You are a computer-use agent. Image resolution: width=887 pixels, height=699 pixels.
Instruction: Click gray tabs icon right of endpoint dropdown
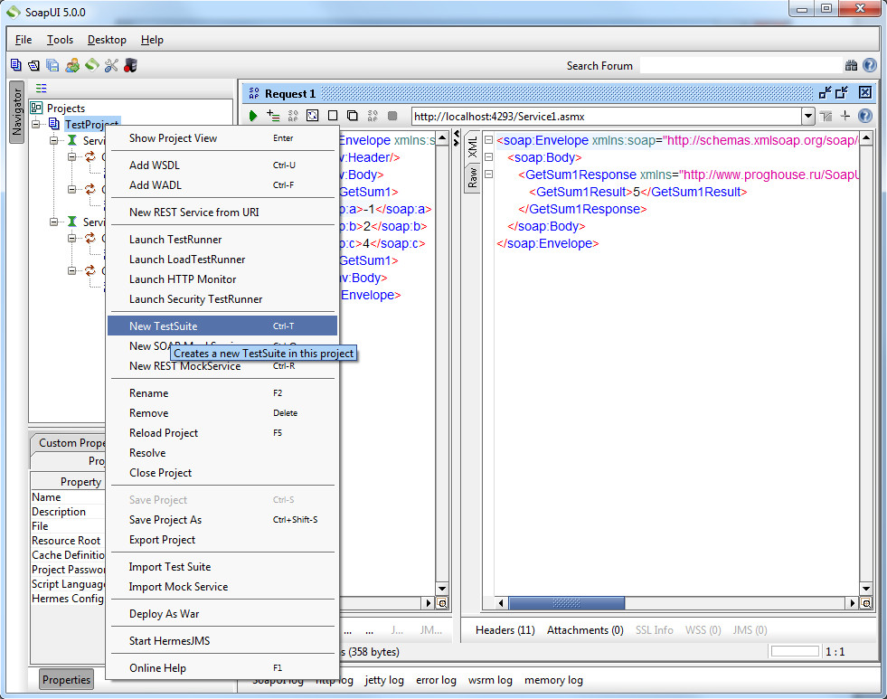[x=826, y=116]
